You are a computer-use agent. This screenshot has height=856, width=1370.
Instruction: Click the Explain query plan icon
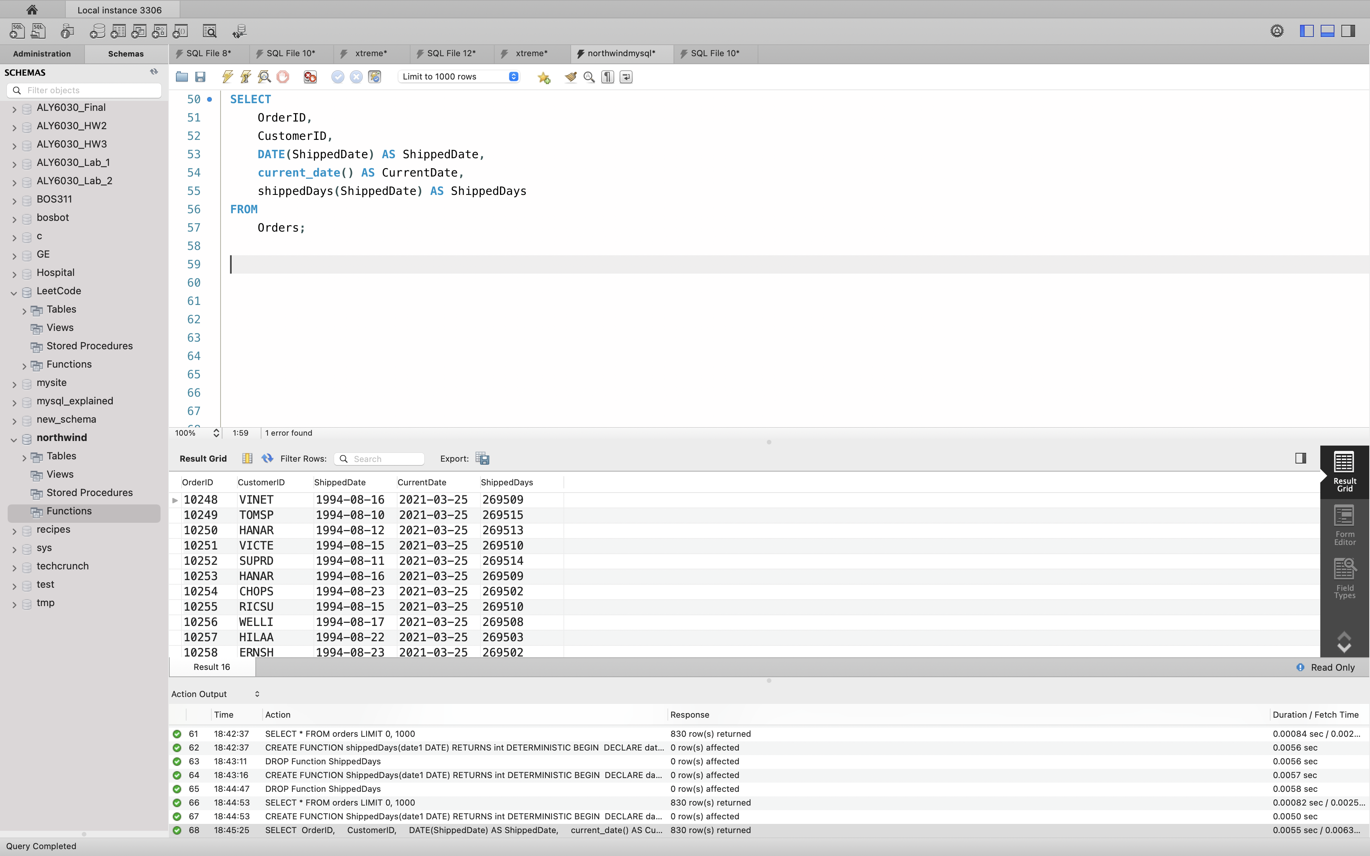265,77
